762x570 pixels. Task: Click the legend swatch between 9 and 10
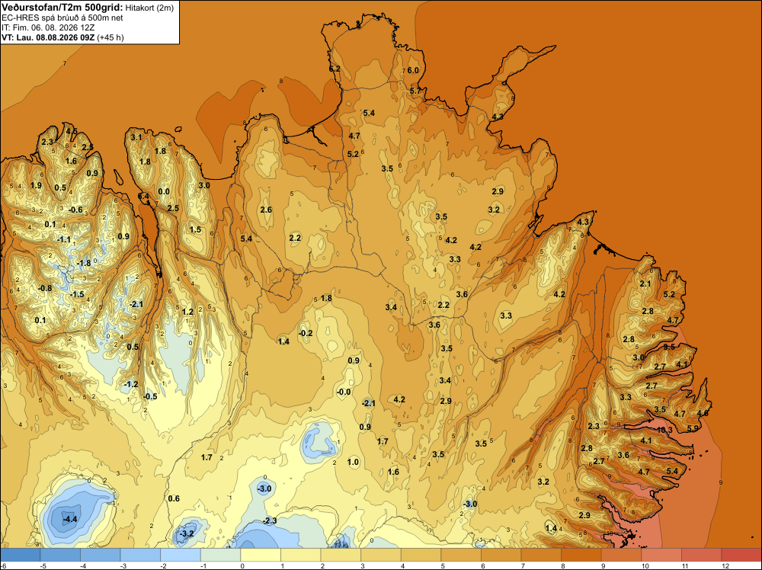(x=621, y=555)
